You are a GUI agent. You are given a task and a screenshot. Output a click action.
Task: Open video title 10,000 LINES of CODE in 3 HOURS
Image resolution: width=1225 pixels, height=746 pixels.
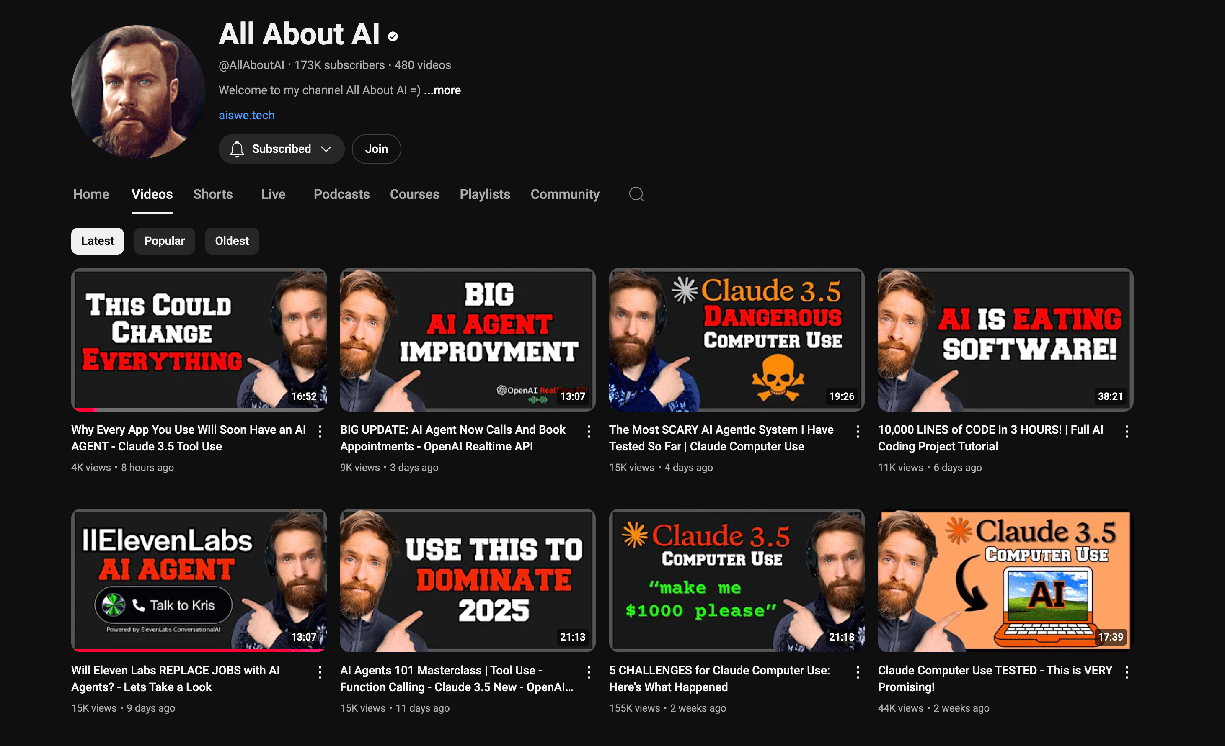point(991,438)
